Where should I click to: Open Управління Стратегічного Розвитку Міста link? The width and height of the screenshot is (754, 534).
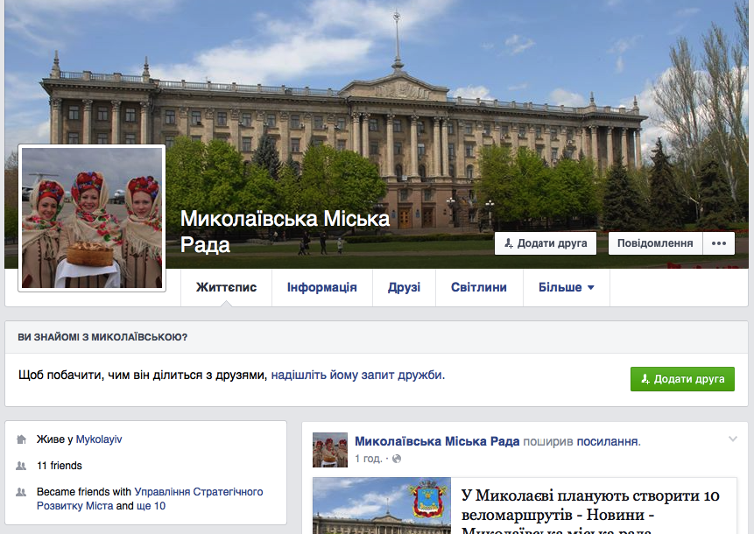click(x=198, y=492)
